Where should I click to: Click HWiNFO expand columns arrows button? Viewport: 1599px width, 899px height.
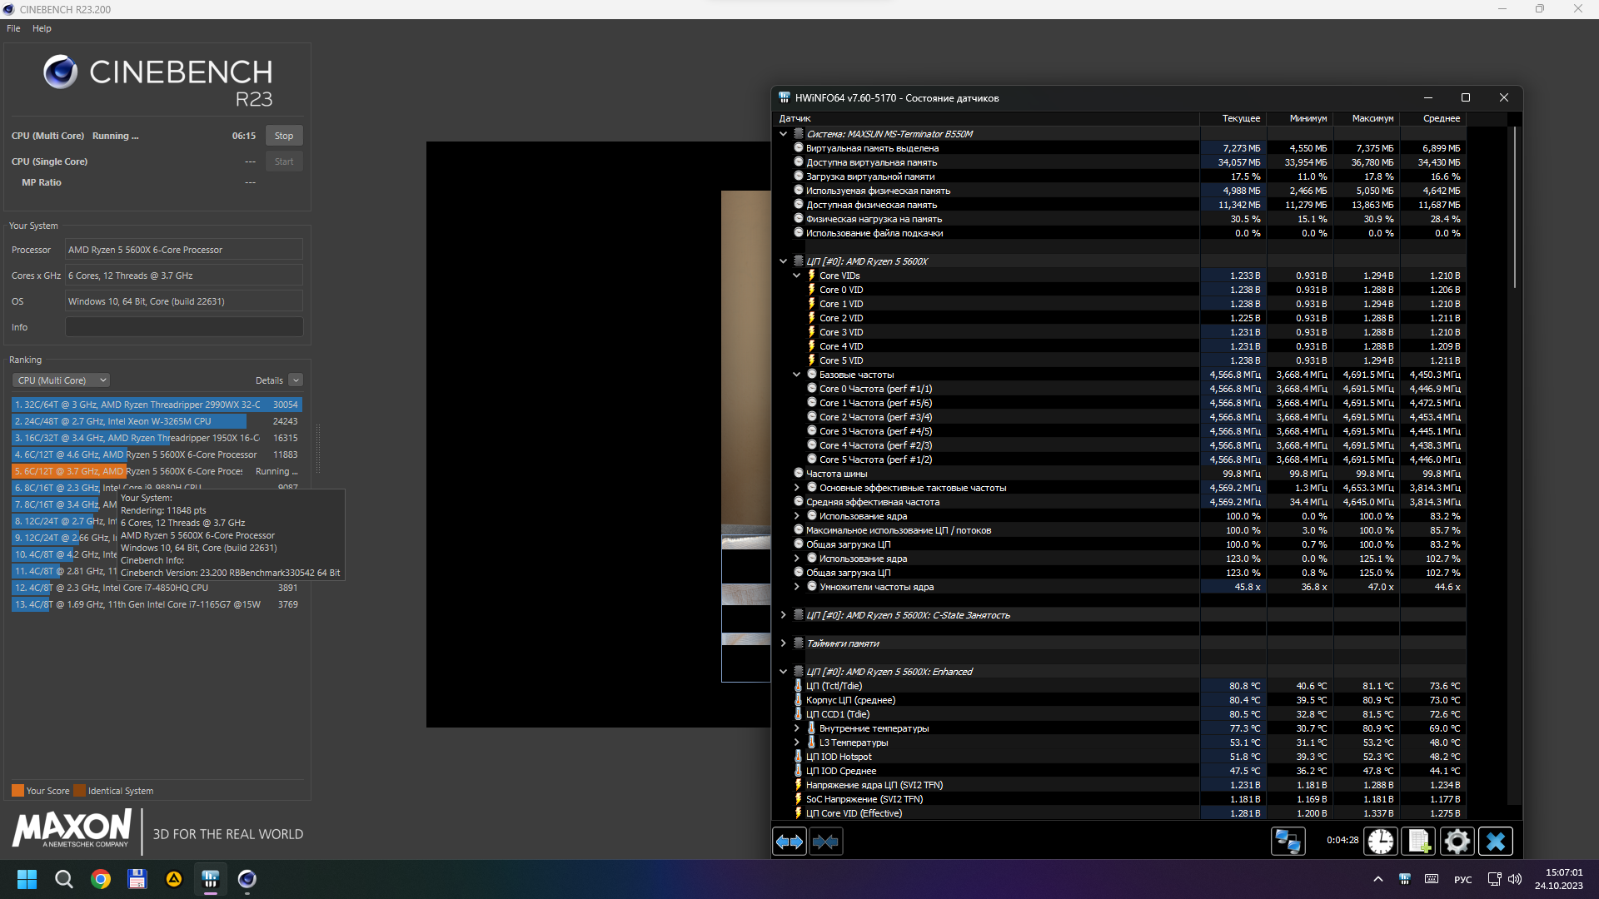coord(789,842)
